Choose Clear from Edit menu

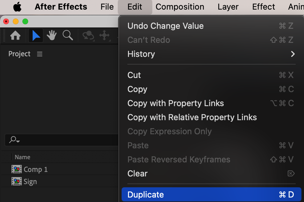[211, 174]
